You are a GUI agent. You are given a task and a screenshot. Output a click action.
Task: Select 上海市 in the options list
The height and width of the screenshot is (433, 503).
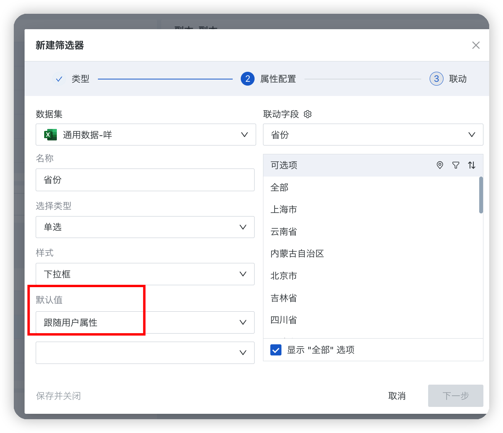371,210
